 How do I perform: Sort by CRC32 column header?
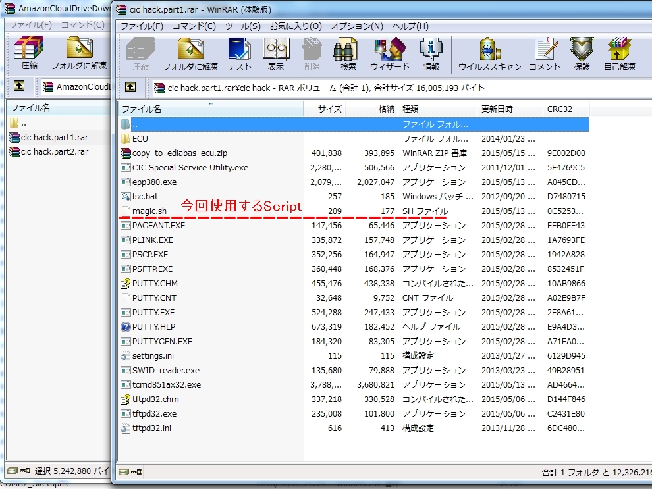(x=566, y=109)
